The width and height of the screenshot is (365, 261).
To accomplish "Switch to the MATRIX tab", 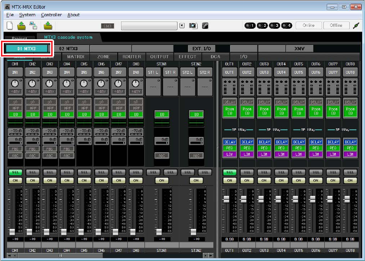I will click(x=76, y=57).
